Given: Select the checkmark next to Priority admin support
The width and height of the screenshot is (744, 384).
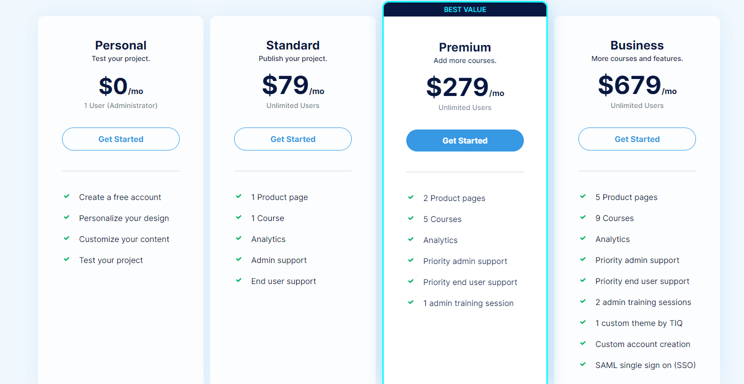Looking at the screenshot, I should click(411, 261).
